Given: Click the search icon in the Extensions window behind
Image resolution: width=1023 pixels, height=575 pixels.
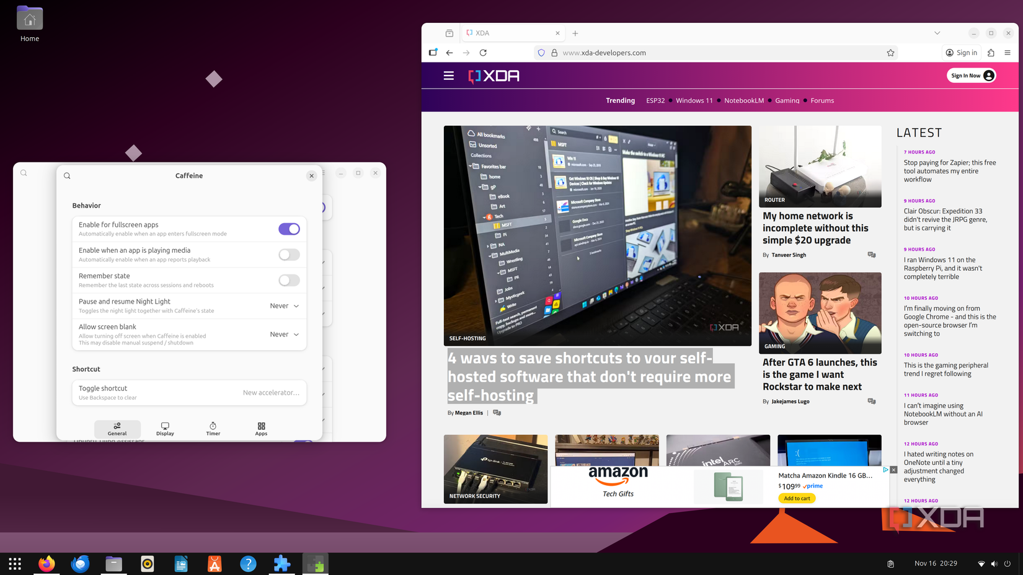Looking at the screenshot, I should point(24,173).
